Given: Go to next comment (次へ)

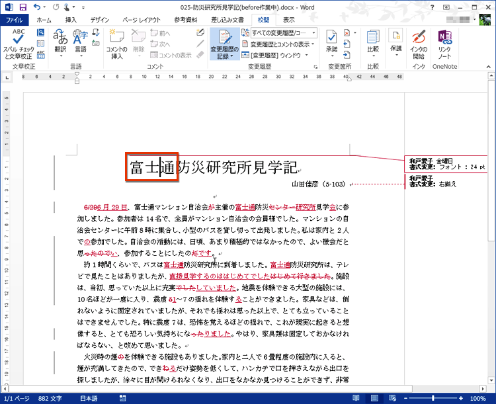Looking at the screenshot, I should (x=161, y=44).
